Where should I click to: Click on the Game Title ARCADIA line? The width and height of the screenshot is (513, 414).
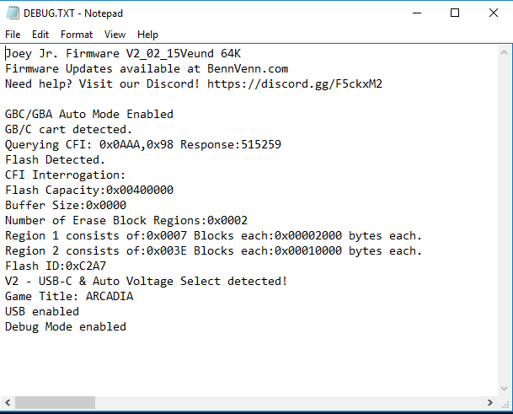tap(69, 296)
